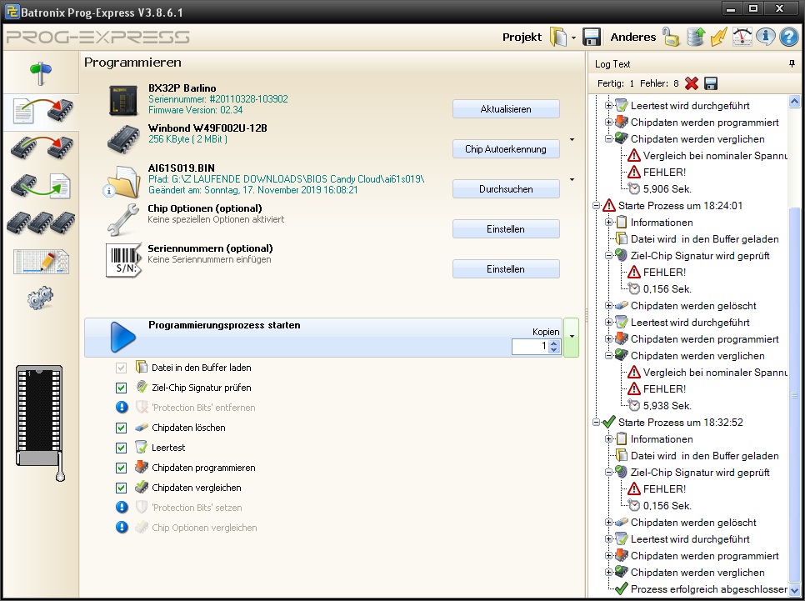Click the Chip Autoerkennung button

point(506,149)
